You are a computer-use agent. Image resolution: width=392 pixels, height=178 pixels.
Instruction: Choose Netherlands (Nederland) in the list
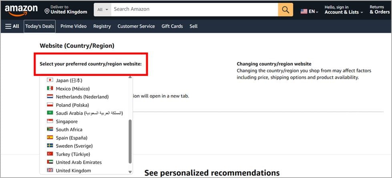pos(82,97)
